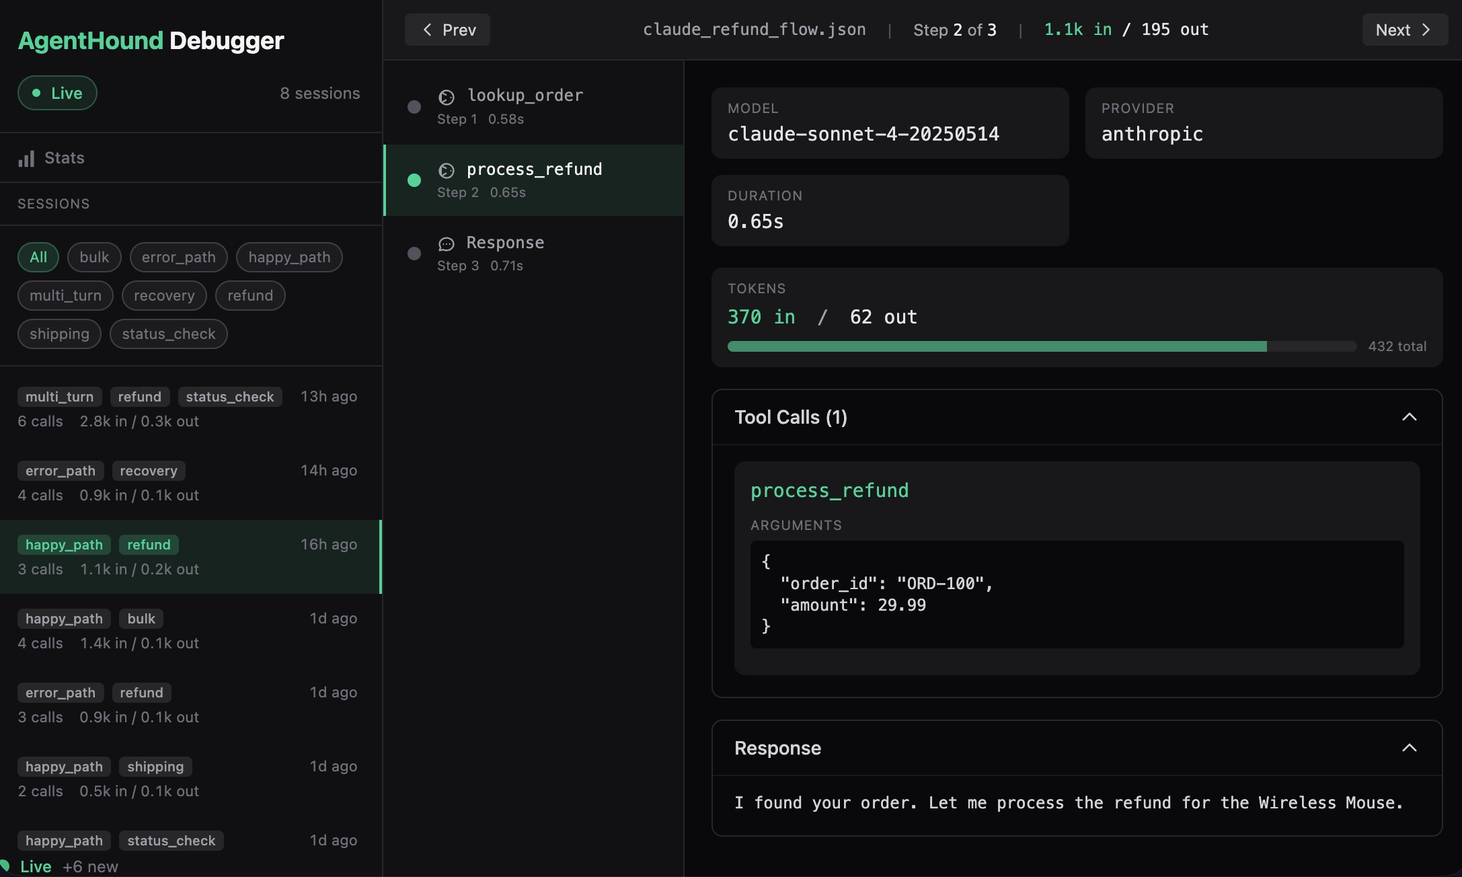The height and width of the screenshot is (877, 1462).
Task: Click the +6 new live sessions notice
Action: [90, 867]
